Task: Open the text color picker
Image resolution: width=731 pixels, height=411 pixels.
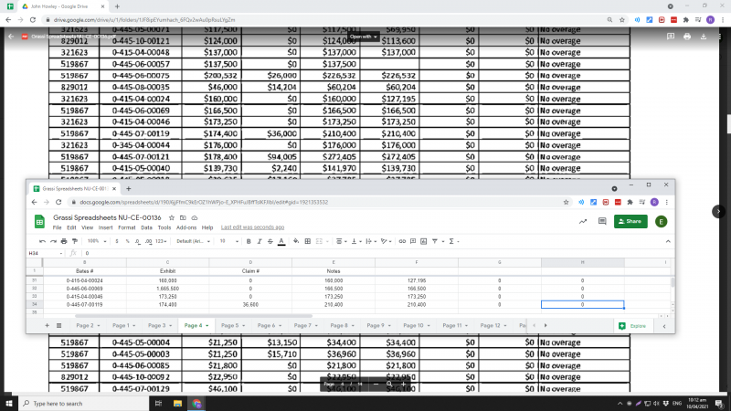Action: pyautogui.click(x=281, y=241)
